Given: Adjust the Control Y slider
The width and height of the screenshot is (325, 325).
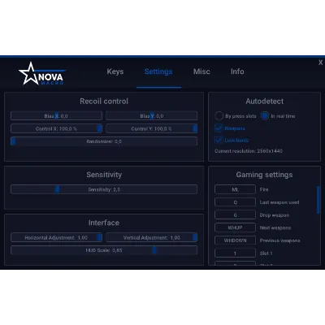Looking at the screenshot, I should pyautogui.click(x=152, y=128).
